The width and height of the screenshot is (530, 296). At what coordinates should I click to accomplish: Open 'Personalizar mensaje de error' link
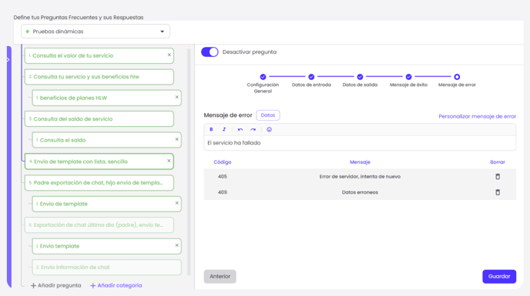click(478, 116)
